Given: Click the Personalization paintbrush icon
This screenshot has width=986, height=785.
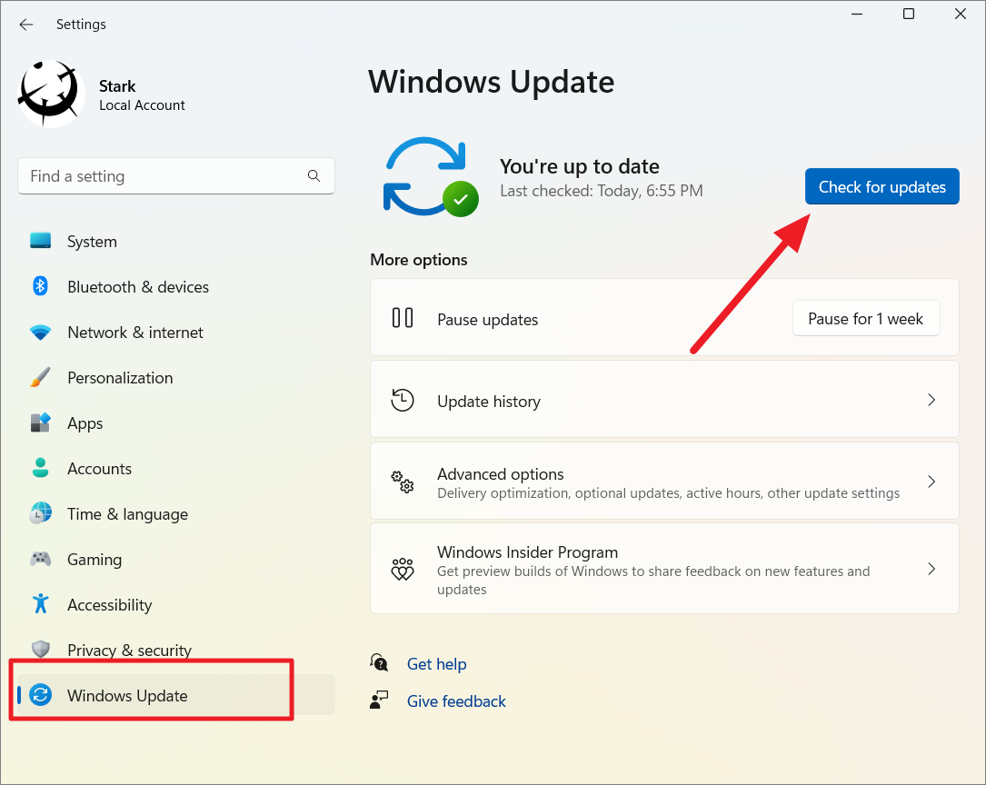Looking at the screenshot, I should pos(40,377).
